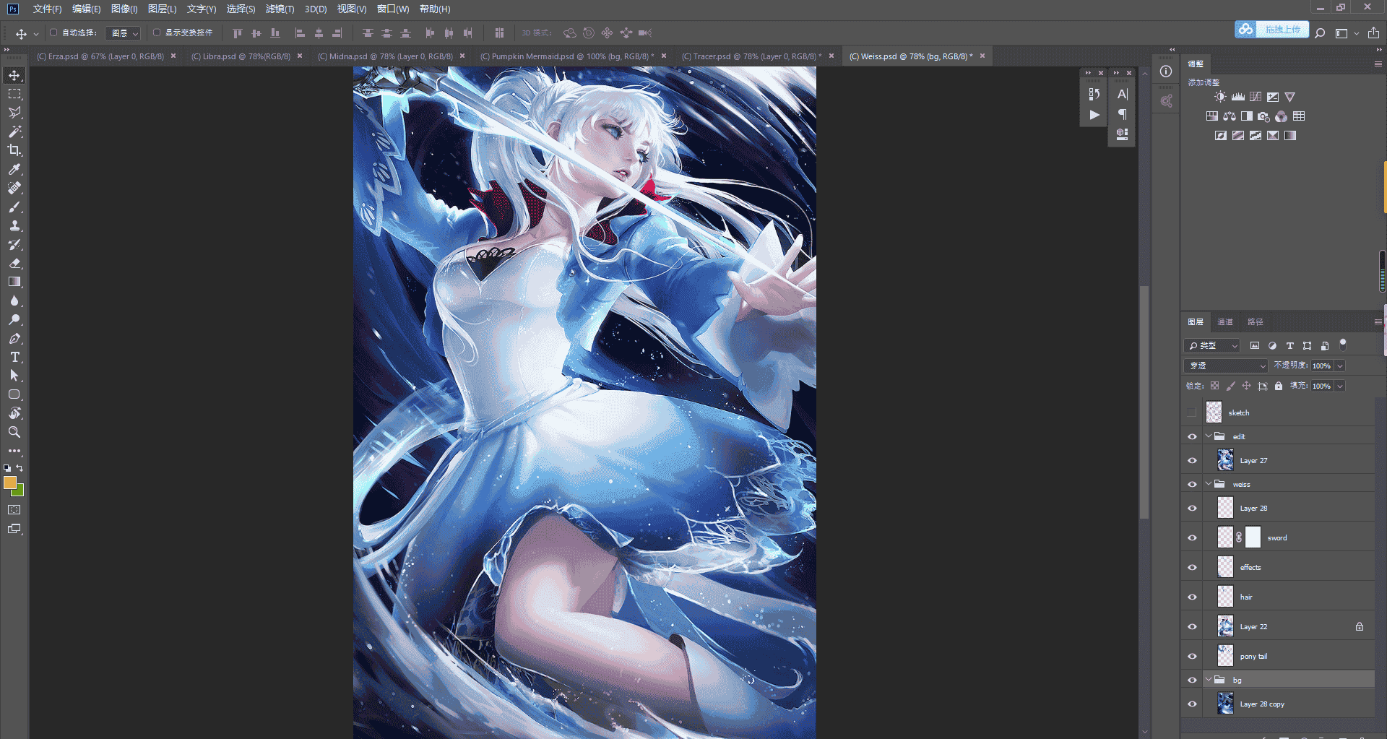This screenshot has width=1387, height=739.
Task: Enable the 自动选择 checkbox
Action: 53,33
